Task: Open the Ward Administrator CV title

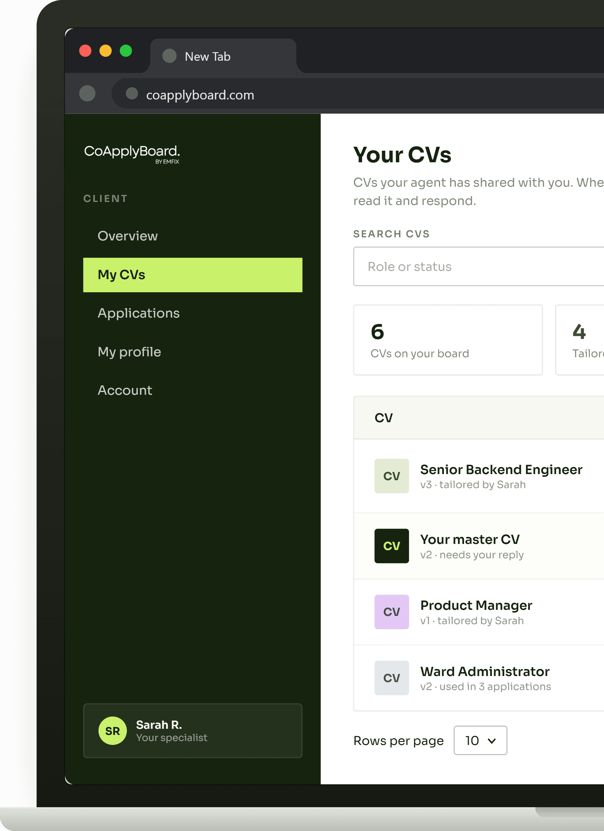Action: click(x=485, y=671)
